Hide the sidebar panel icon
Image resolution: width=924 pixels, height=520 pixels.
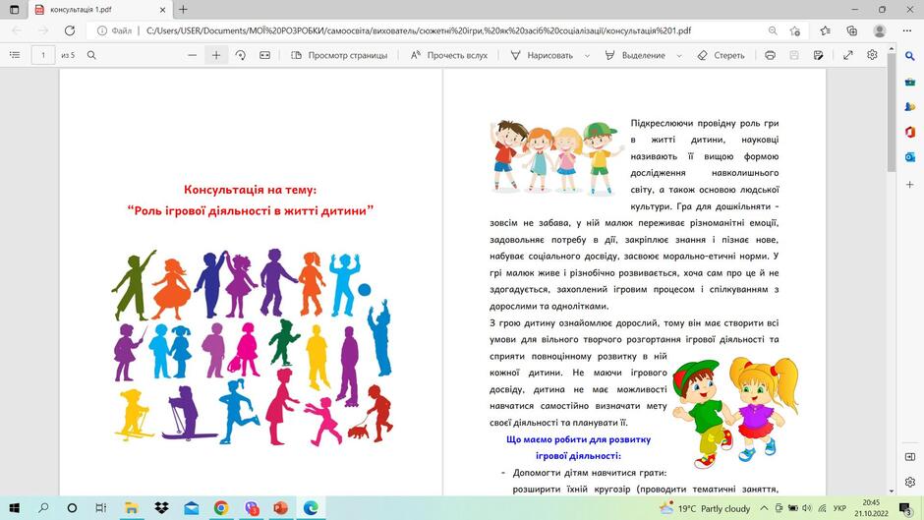[x=910, y=457]
